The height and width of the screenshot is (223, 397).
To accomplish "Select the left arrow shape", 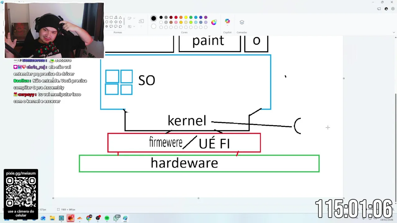I will [116, 22].
